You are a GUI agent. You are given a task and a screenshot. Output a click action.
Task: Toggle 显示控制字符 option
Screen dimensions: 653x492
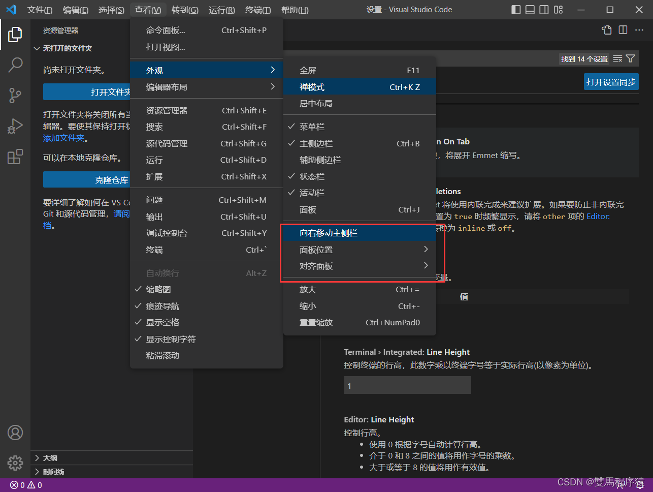pos(206,340)
